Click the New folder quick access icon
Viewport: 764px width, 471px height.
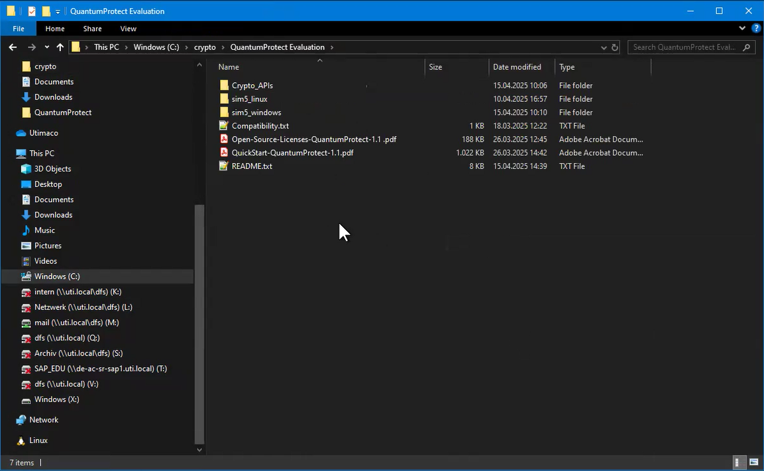coord(46,11)
